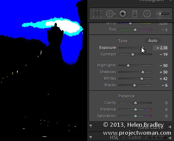The width and height of the screenshot is (174, 141).
Task: Click the Tint slider handle
Action: 135,30
